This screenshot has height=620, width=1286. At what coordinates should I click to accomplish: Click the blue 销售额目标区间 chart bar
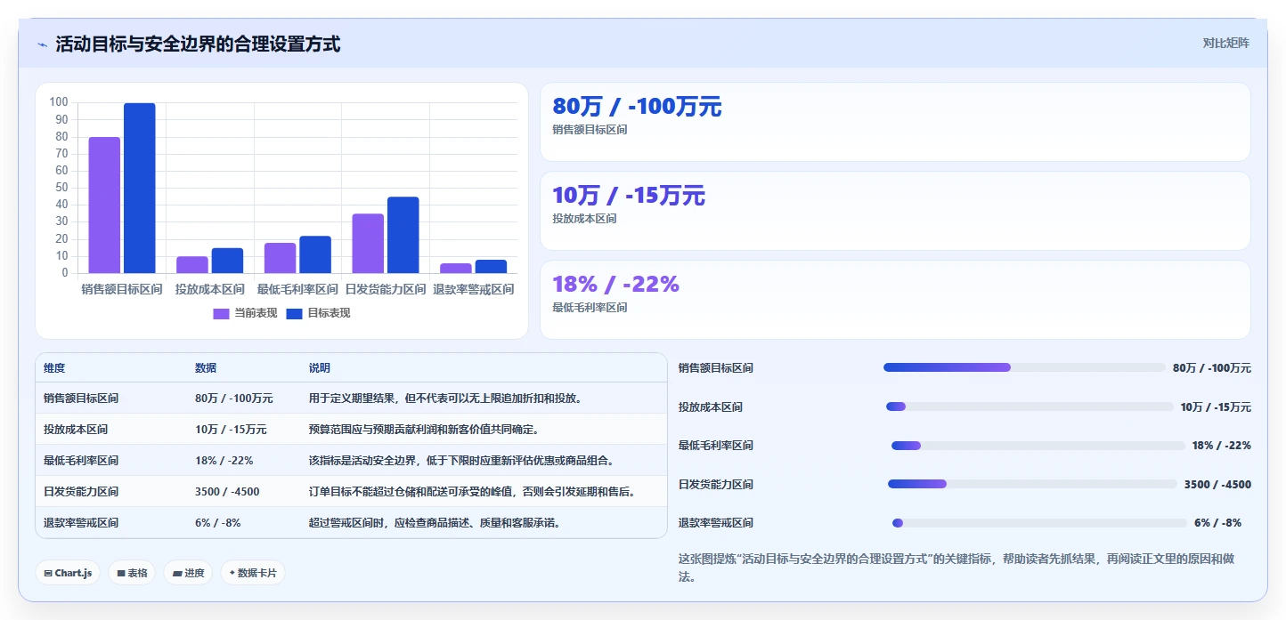coord(139,188)
